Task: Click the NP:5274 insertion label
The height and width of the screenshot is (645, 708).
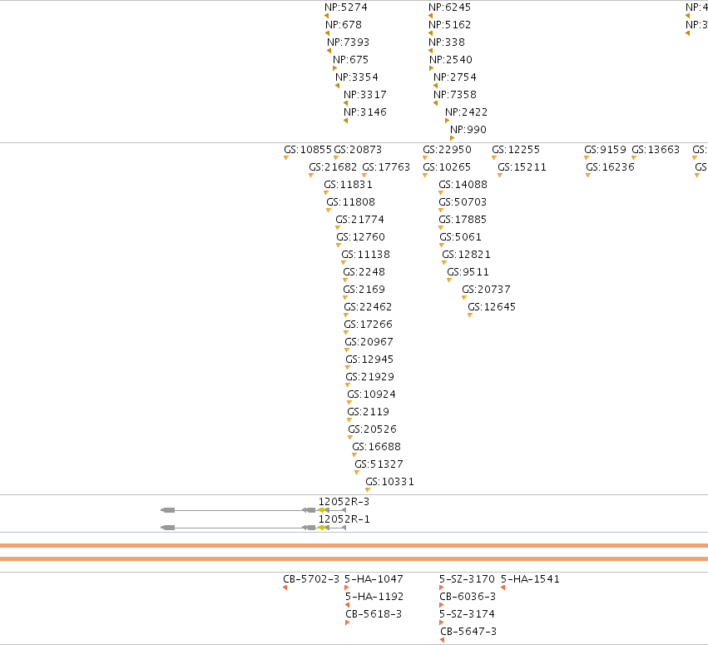Action: (346, 7)
